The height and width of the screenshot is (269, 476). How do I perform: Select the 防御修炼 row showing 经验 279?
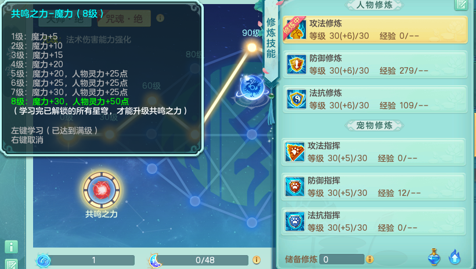click(375, 64)
